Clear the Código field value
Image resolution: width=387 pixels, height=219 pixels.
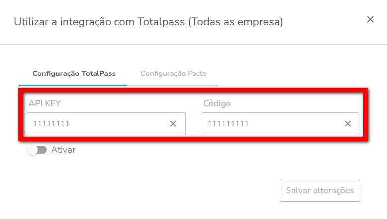point(348,124)
